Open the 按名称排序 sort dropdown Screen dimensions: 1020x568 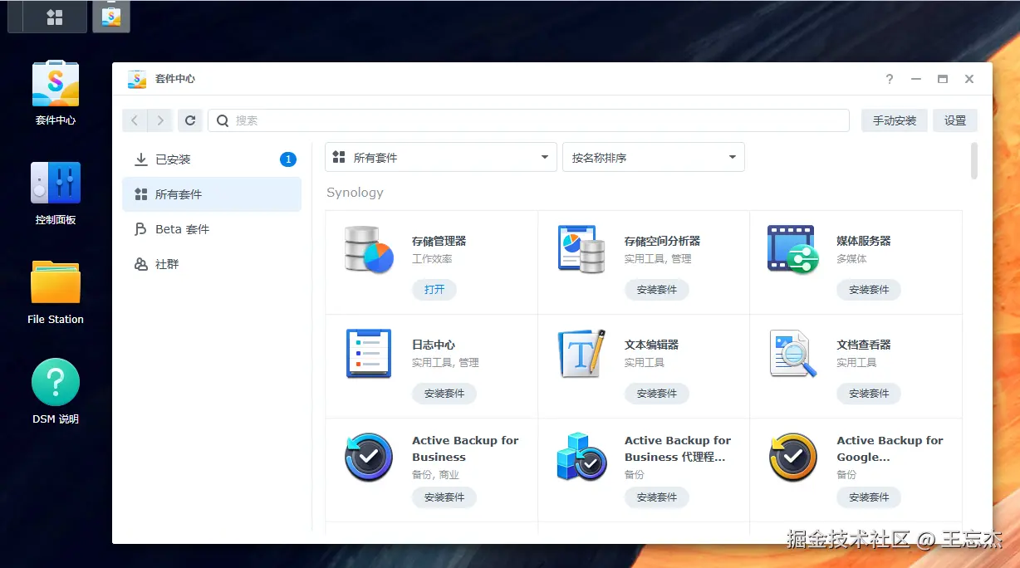point(654,157)
